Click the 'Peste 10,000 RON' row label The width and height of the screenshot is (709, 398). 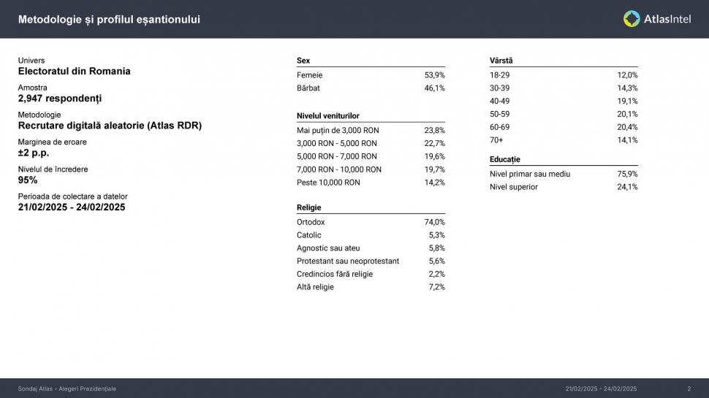click(328, 183)
